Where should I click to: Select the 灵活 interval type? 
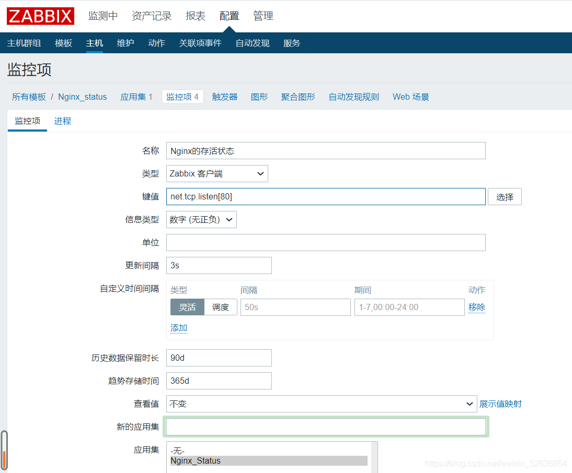(188, 308)
